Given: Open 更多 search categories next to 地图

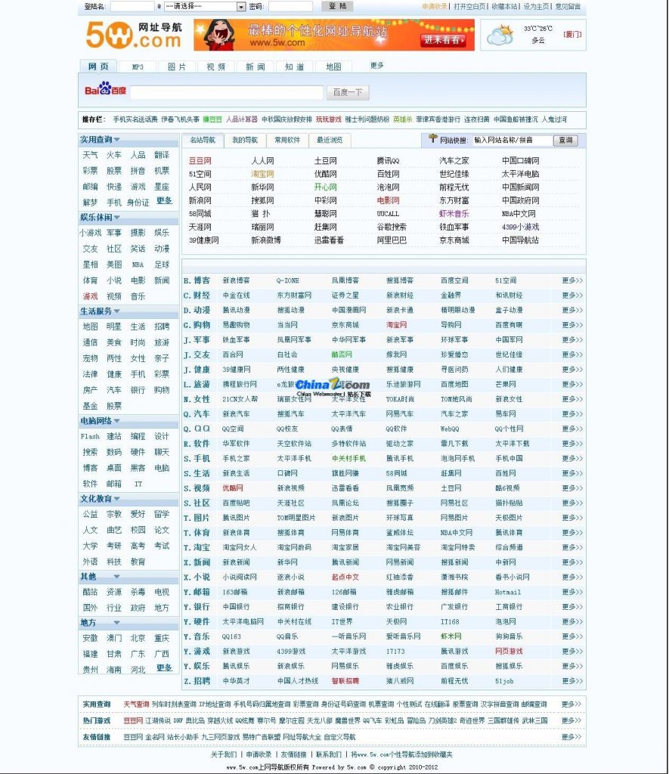Looking at the screenshot, I should click(376, 66).
